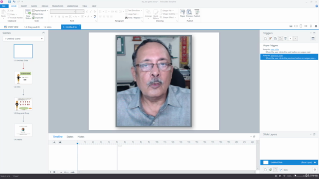Click the Cut button in Clipboard
Screen dimensions: 319x179
click(10, 10)
